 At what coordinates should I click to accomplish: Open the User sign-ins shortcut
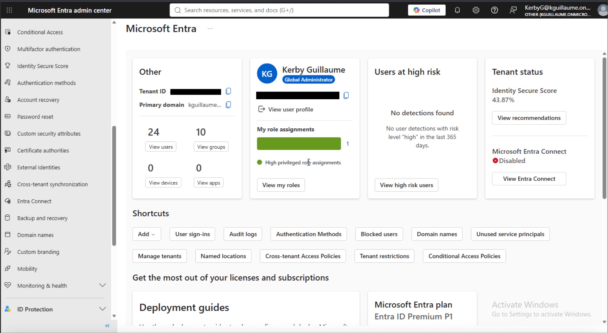(192, 234)
